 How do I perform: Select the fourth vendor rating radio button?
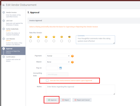(x=54, y=41)
